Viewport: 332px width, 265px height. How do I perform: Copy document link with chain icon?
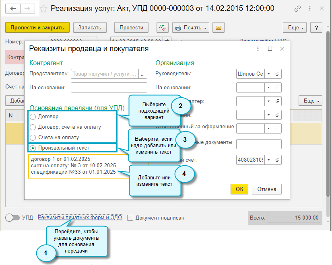(298, 8)
